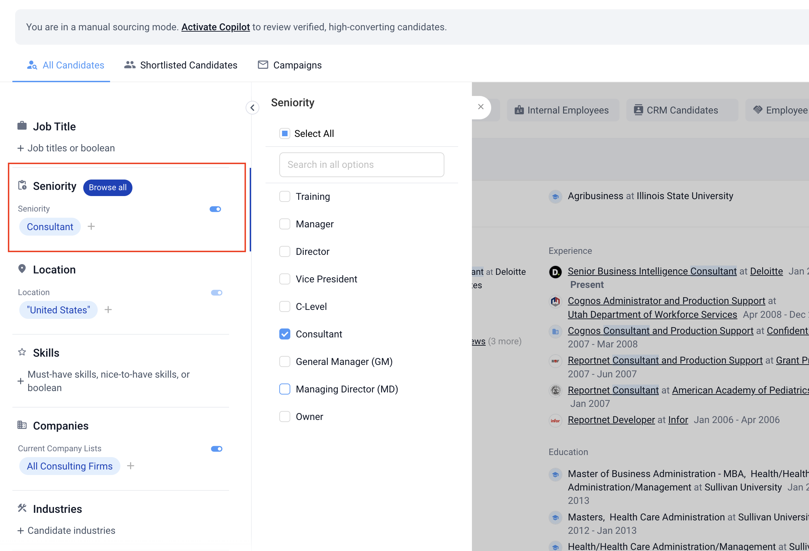Add a location with the plus next to United States

[108, 310]
